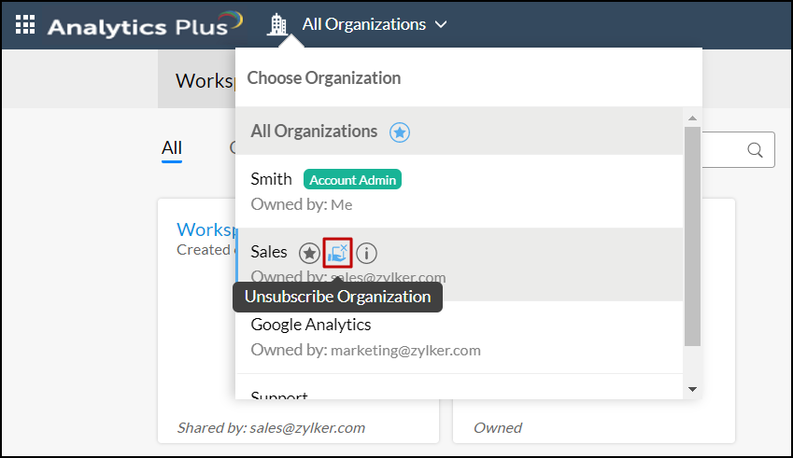Click the scrollbar down arrow
793x458 pixels.
pos(692,389)
